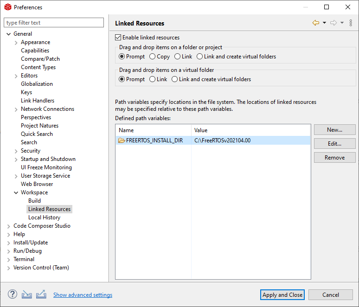The height and width of the screenshot is (307, 359).
Task: Select Link radio for virtual folder
Action: (153, 79)
